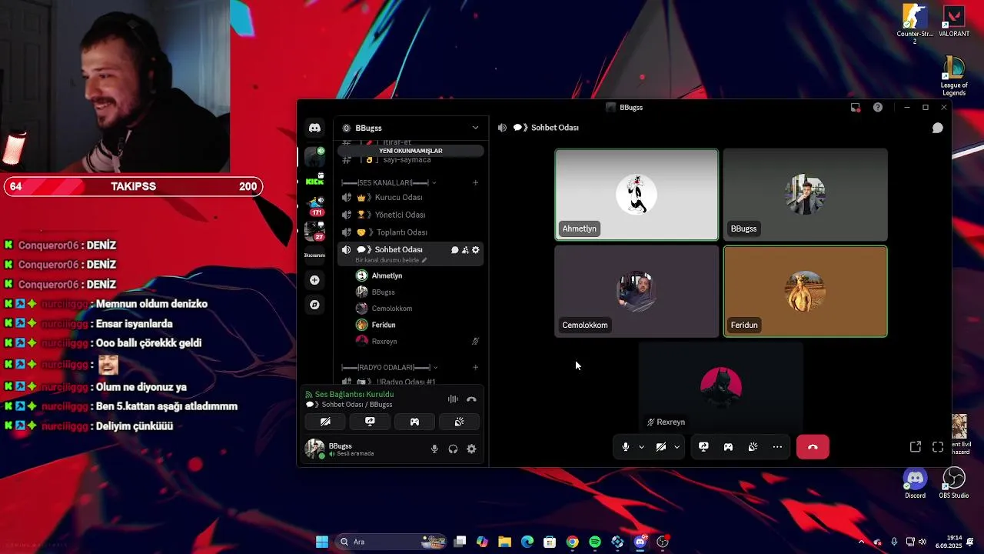Open soundboard from the voice panel

459,422
